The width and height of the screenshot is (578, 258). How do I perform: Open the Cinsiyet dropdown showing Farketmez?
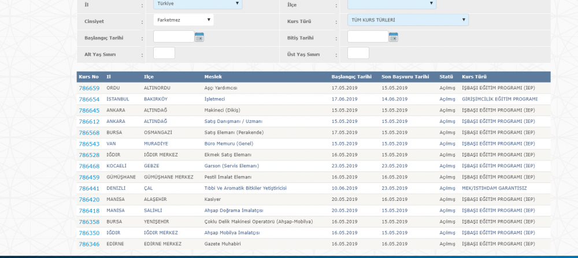tap(184, 20)
